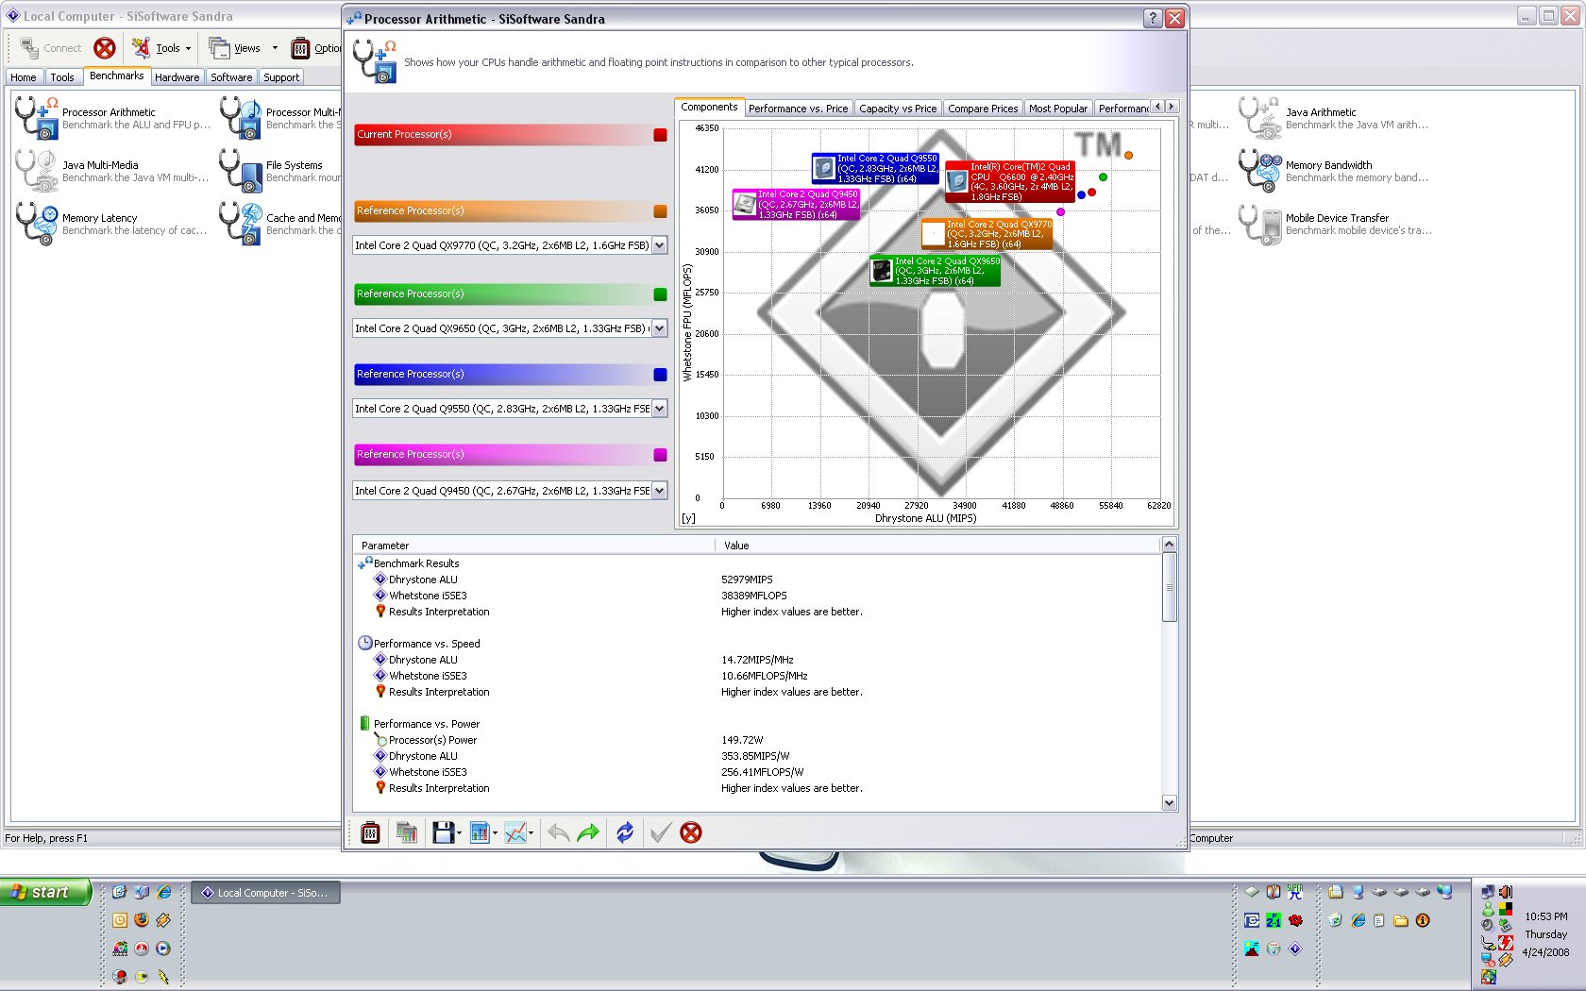Screen dimensions: 1586x991
Task: Click the magenta Reference Processor color swatch
Action: point(660,455)
